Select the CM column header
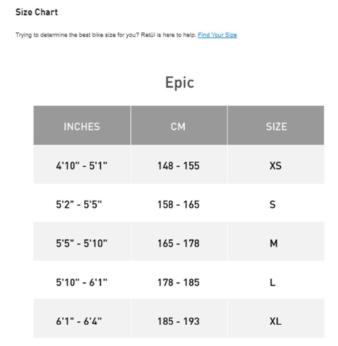This screenshot has height=346, width=338. coord(178,126)
